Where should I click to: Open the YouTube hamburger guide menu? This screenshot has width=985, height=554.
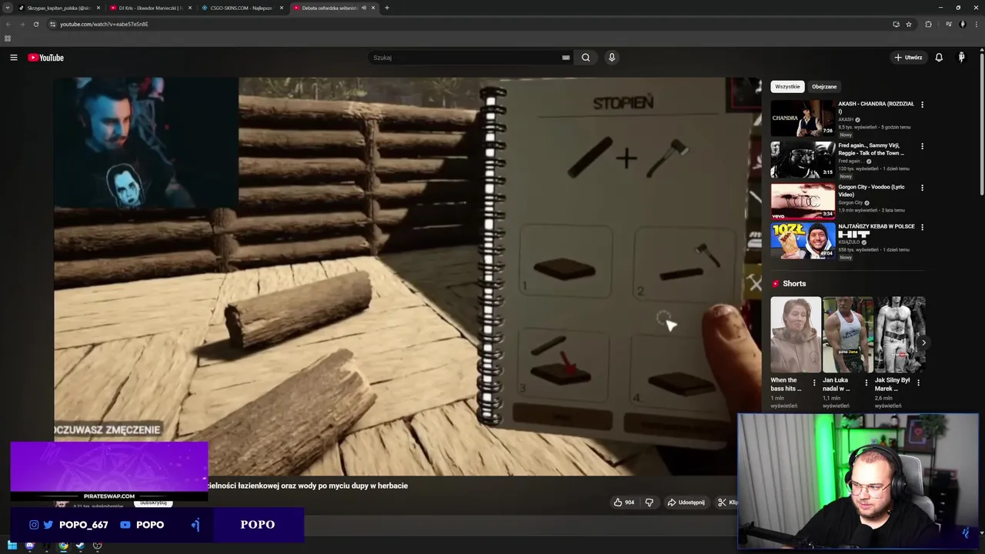pyautogui.click(x=13, y=58)
